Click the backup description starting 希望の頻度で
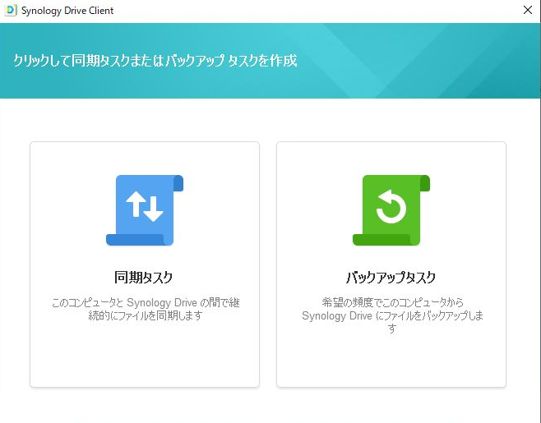Viewport: 541px width, 423px height. [391, 315]
